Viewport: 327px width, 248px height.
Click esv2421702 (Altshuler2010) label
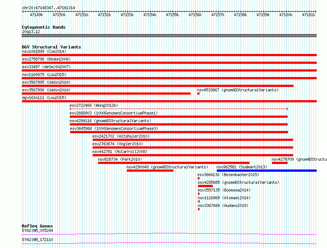121,136
